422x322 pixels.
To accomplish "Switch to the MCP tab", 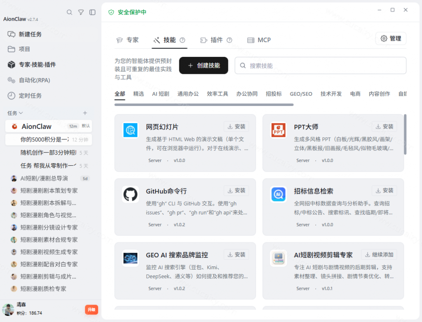I will tap(259, 40).
